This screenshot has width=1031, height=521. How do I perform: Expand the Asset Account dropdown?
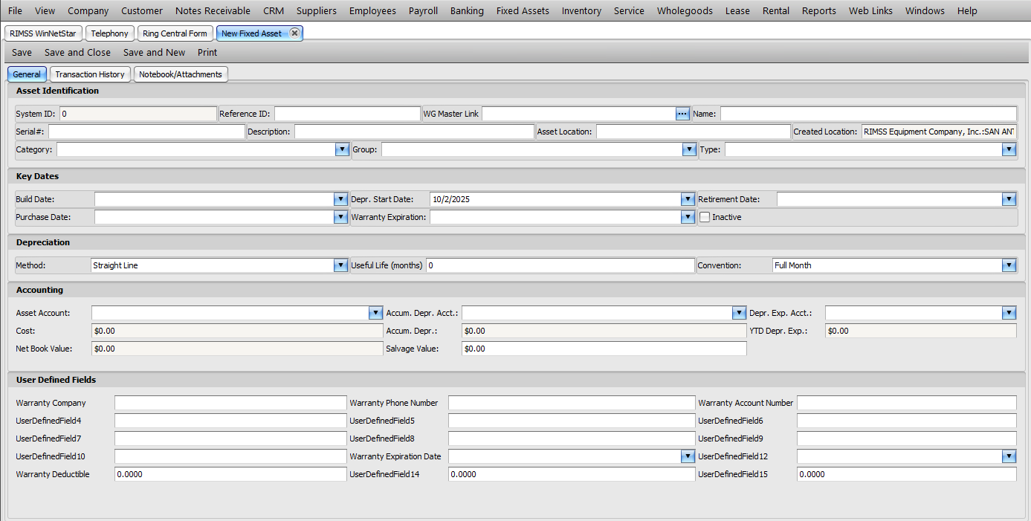[375, 313]
